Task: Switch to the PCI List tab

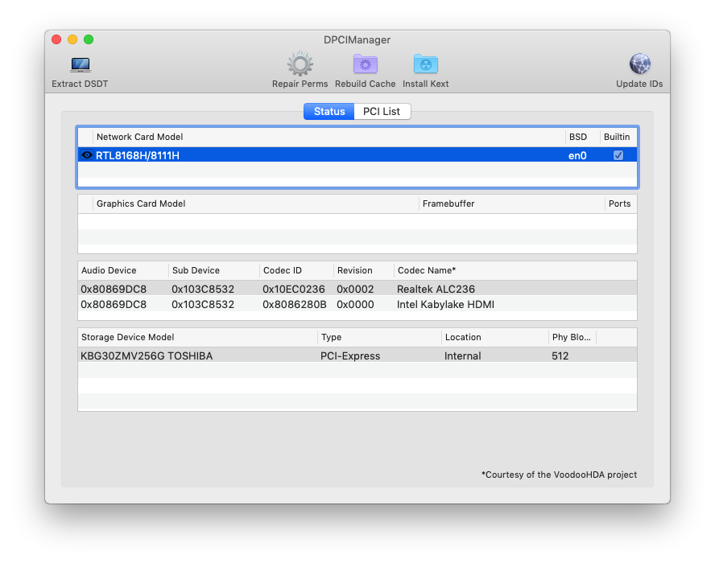Action: click(382, 111)
